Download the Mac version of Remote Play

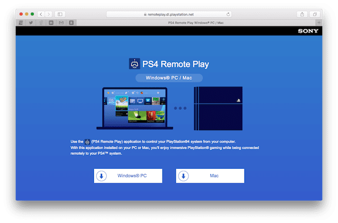point(210,176)
